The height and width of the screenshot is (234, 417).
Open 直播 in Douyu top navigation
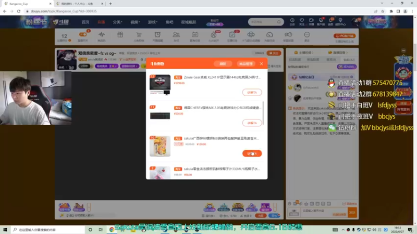[101, 22]
